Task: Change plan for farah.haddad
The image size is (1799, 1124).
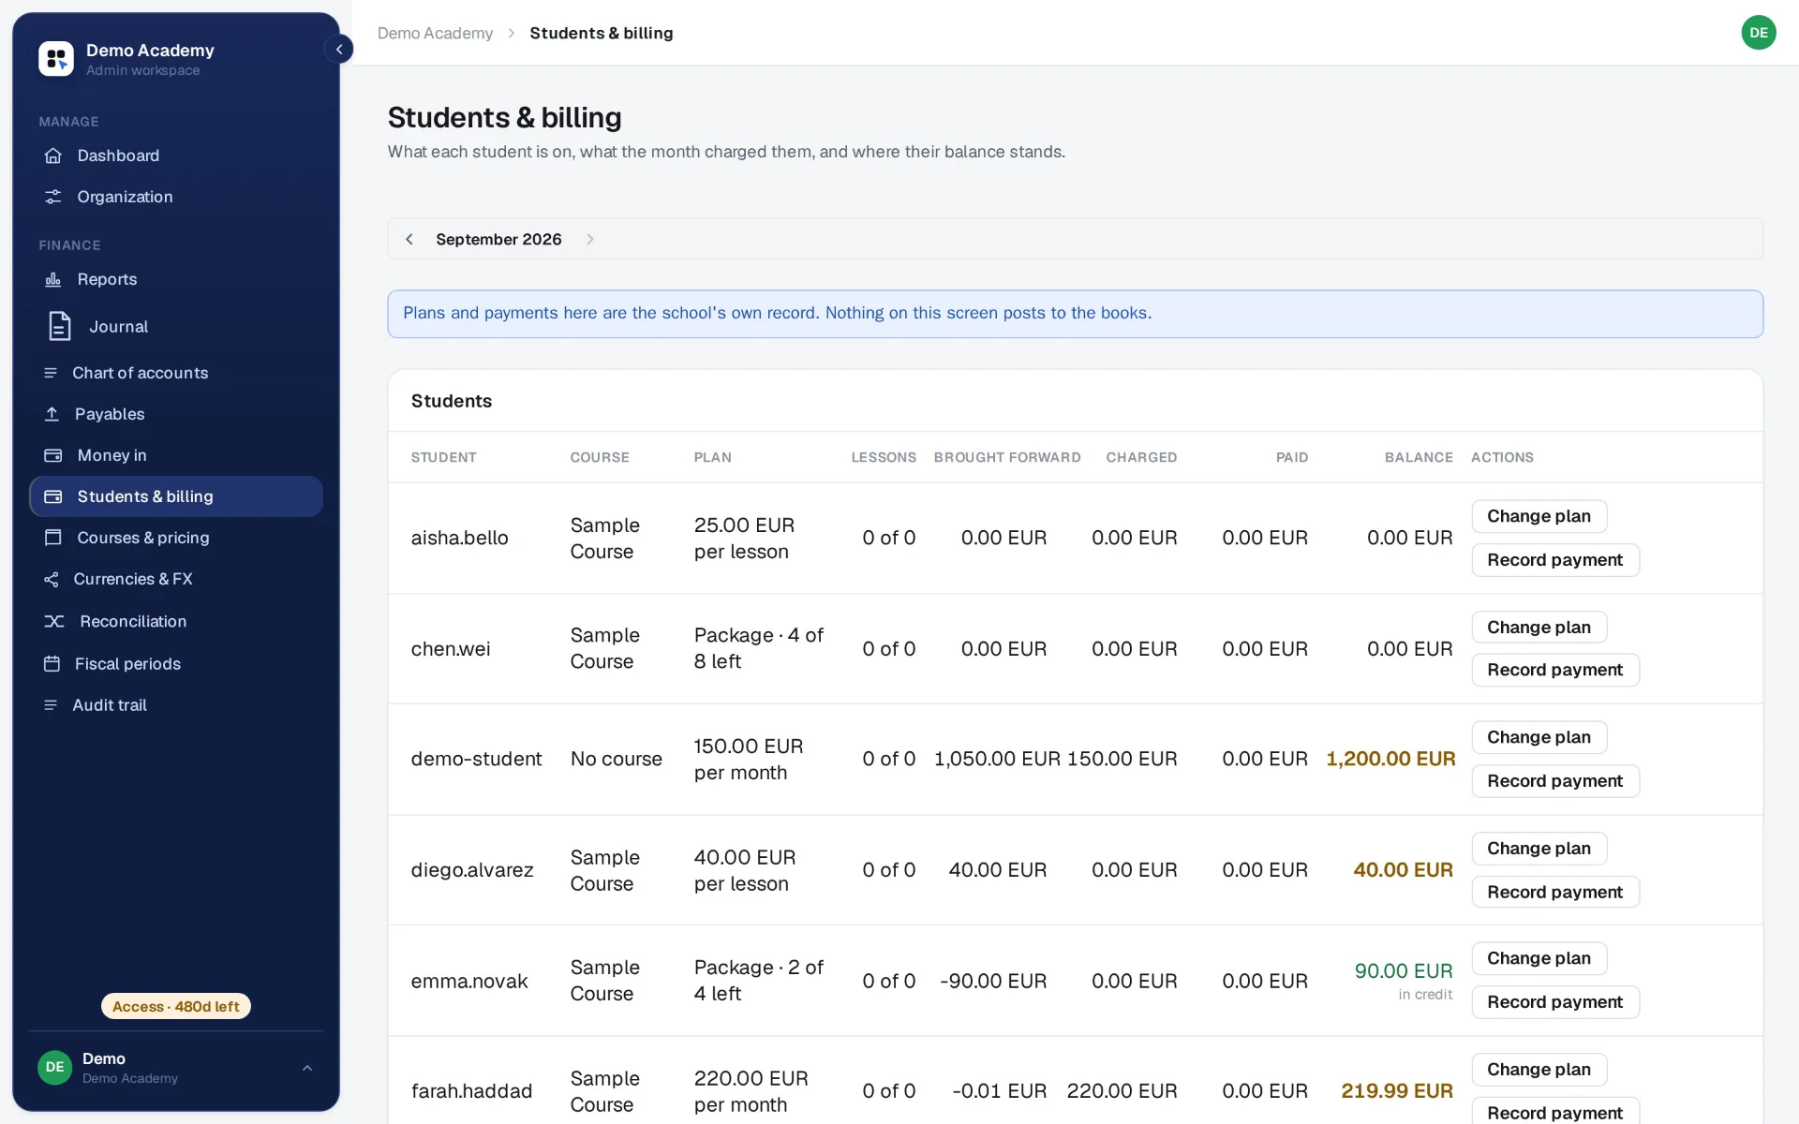Action: [1539, 1070]
